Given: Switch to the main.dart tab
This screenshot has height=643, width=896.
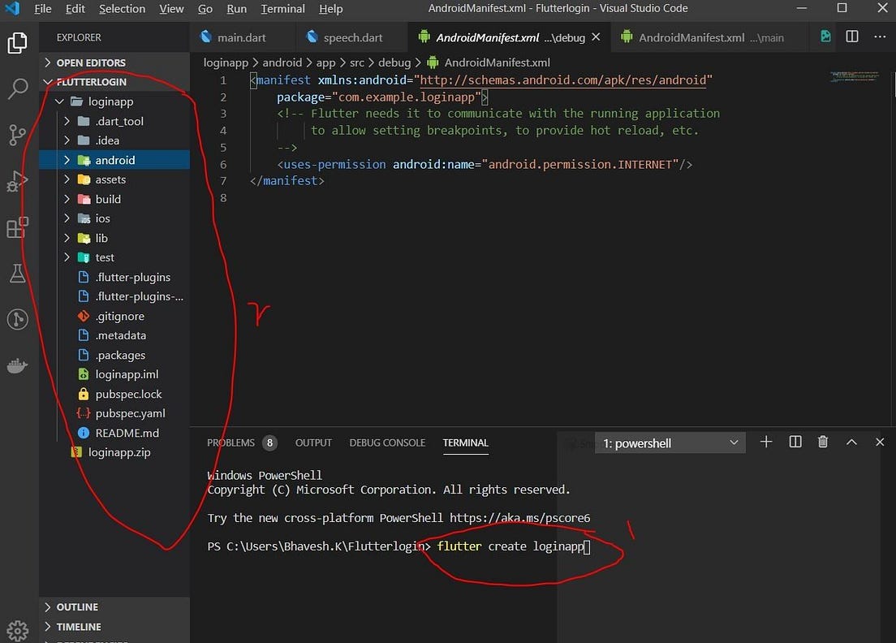Looking at the screenshot, I should (x=243, y=37).
